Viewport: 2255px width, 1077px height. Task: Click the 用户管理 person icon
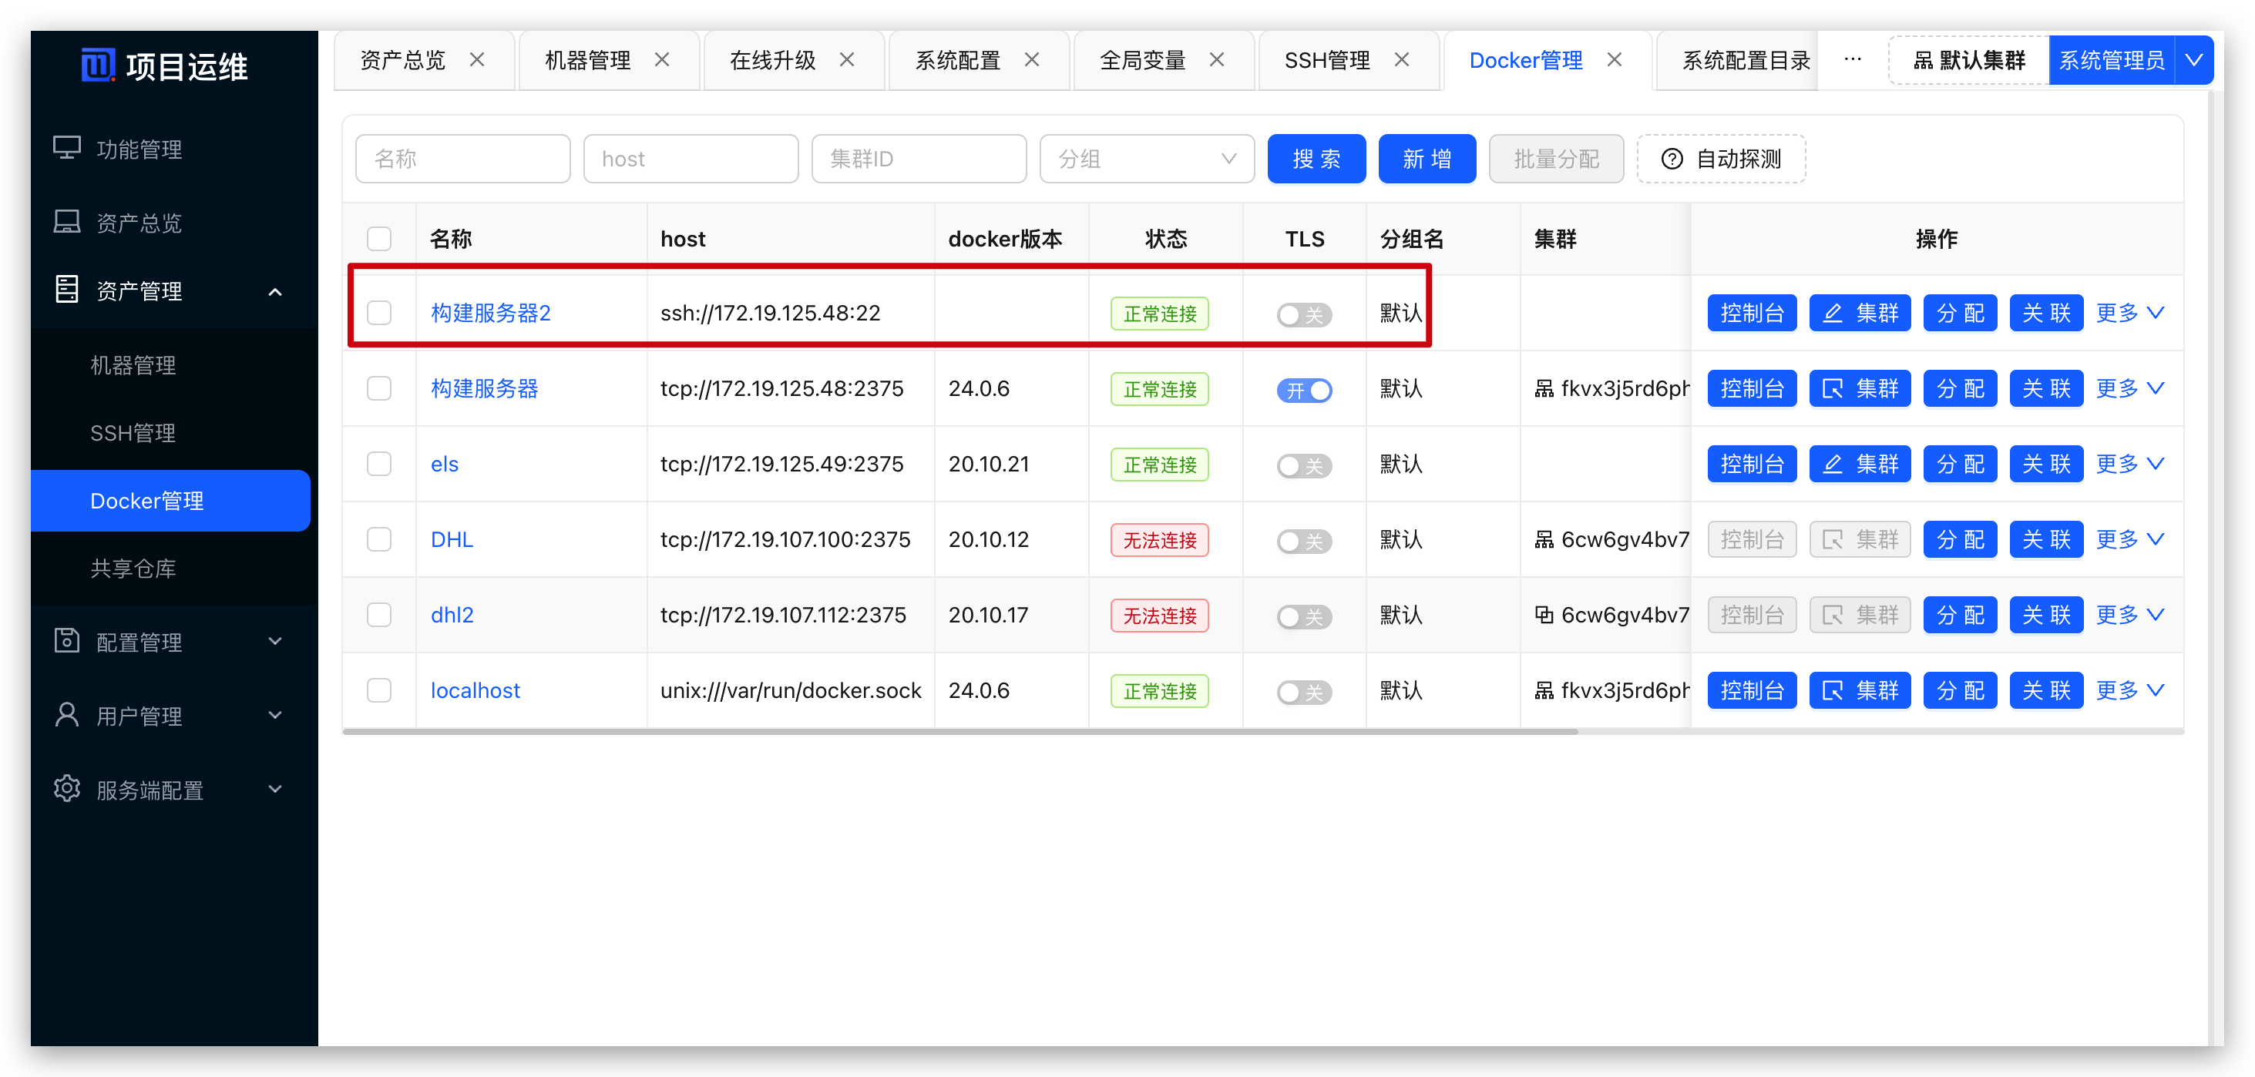click(x=66, y=715)
